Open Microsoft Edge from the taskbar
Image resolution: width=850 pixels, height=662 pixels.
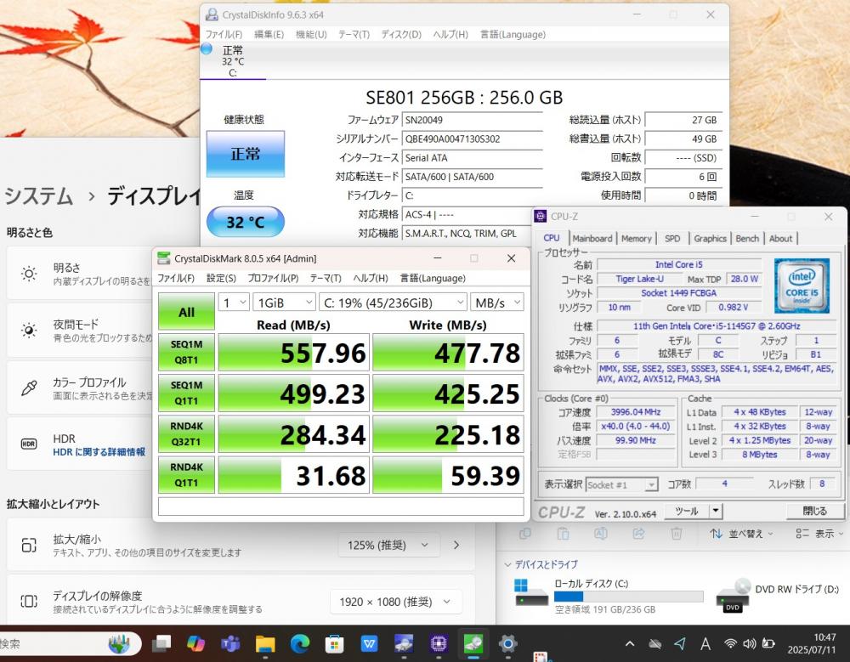click(x=300, y=643)
